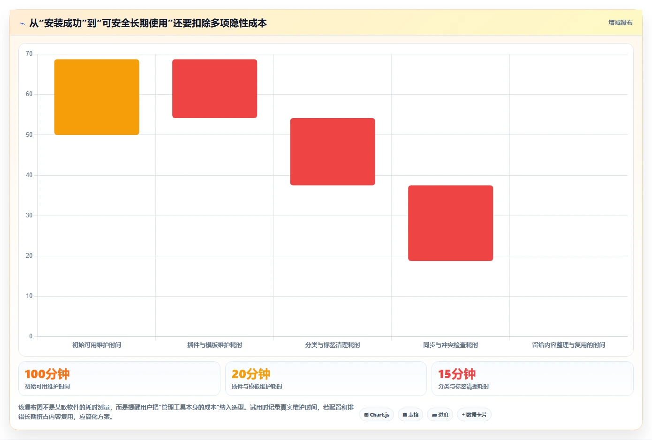Click the caption 插件与模板维护耗时 under 20分钟
Image resolution: width=652 pixels, height=440 pixels.
click(257, 387)
